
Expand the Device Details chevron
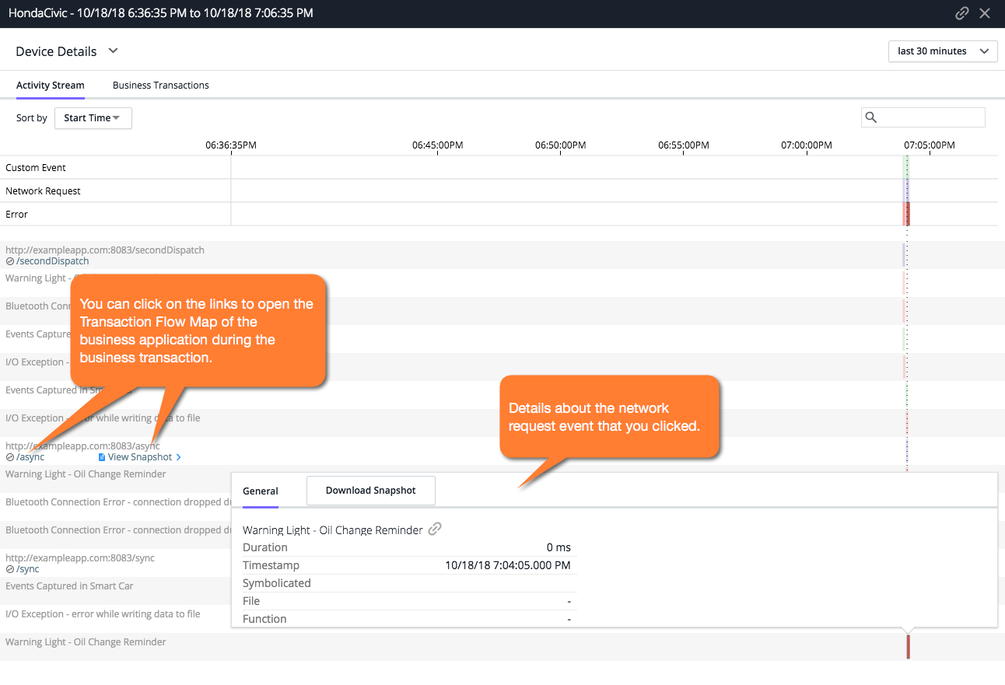tap(113, 51)
